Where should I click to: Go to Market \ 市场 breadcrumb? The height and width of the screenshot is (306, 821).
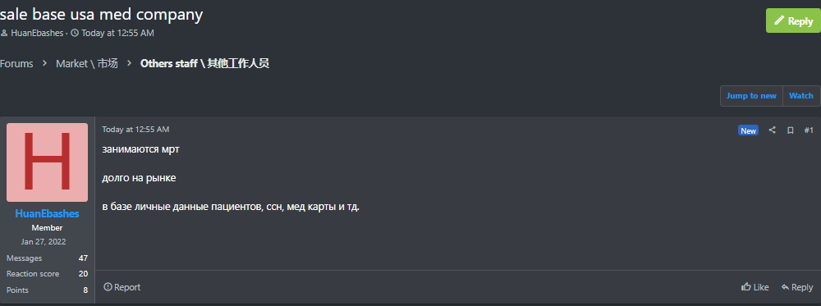tap(87, 64)
